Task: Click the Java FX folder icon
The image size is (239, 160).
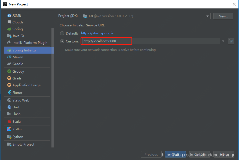Action: click(9, 36)
